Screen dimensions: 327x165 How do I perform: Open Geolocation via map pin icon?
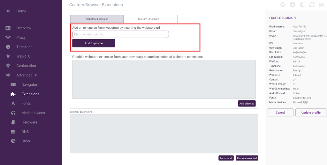tap(8, 66)
